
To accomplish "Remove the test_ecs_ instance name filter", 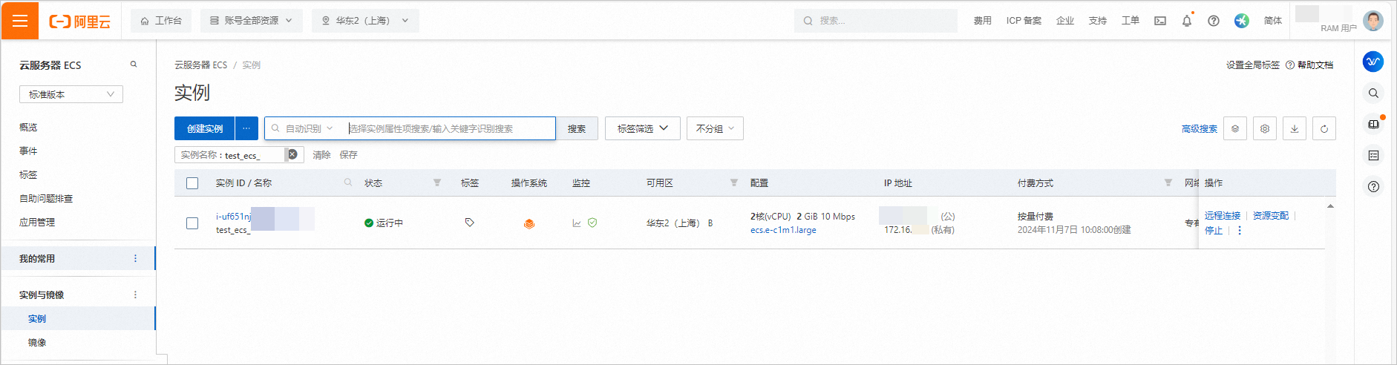I will [x=292, y=154].
